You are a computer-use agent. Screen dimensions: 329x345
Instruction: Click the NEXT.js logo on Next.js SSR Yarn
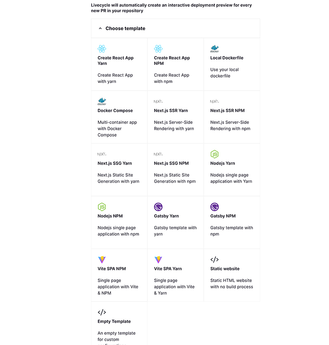coord(158,101)
